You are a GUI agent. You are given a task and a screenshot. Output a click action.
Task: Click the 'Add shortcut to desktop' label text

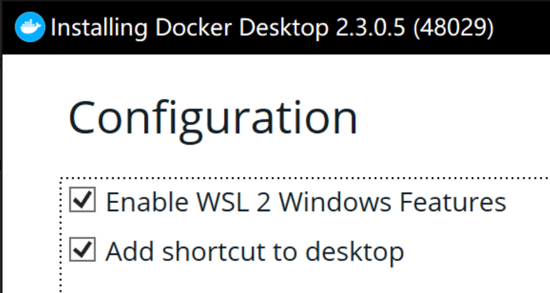pos(254,252)
